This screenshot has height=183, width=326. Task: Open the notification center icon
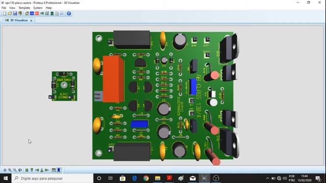click(318, 178)
